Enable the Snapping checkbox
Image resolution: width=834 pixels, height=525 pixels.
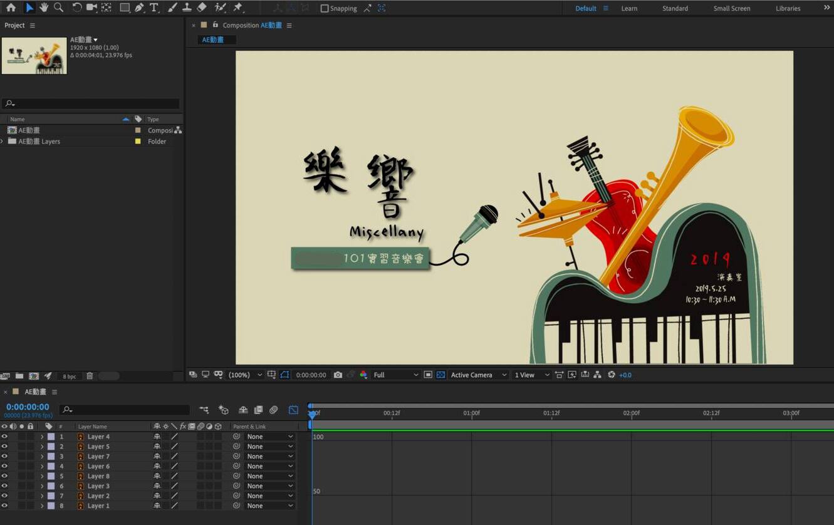[x=324, y=8]
